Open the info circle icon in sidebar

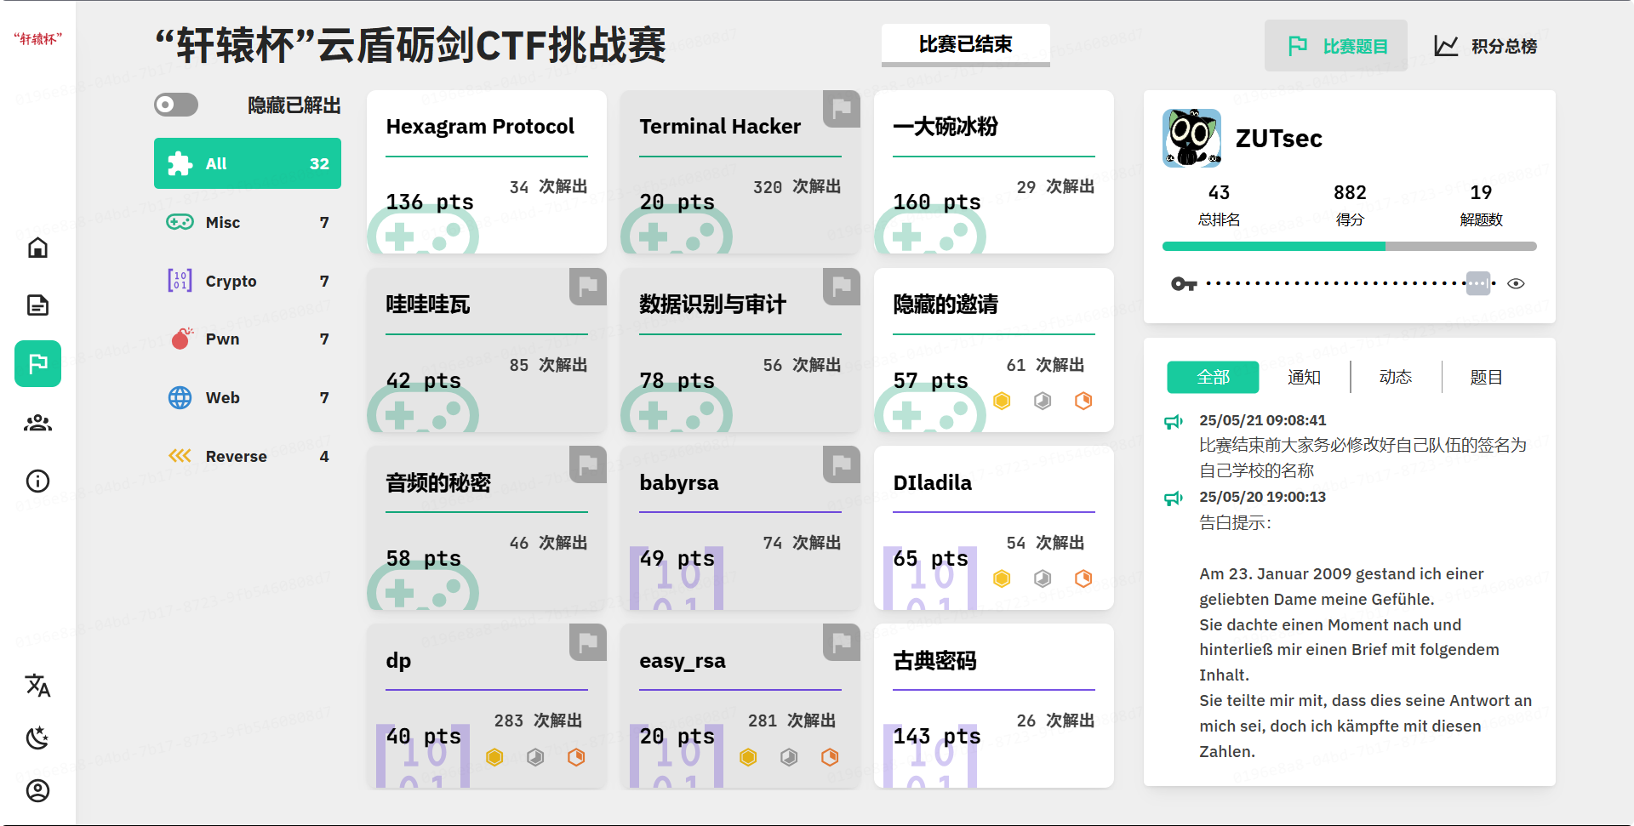[37, 481]
